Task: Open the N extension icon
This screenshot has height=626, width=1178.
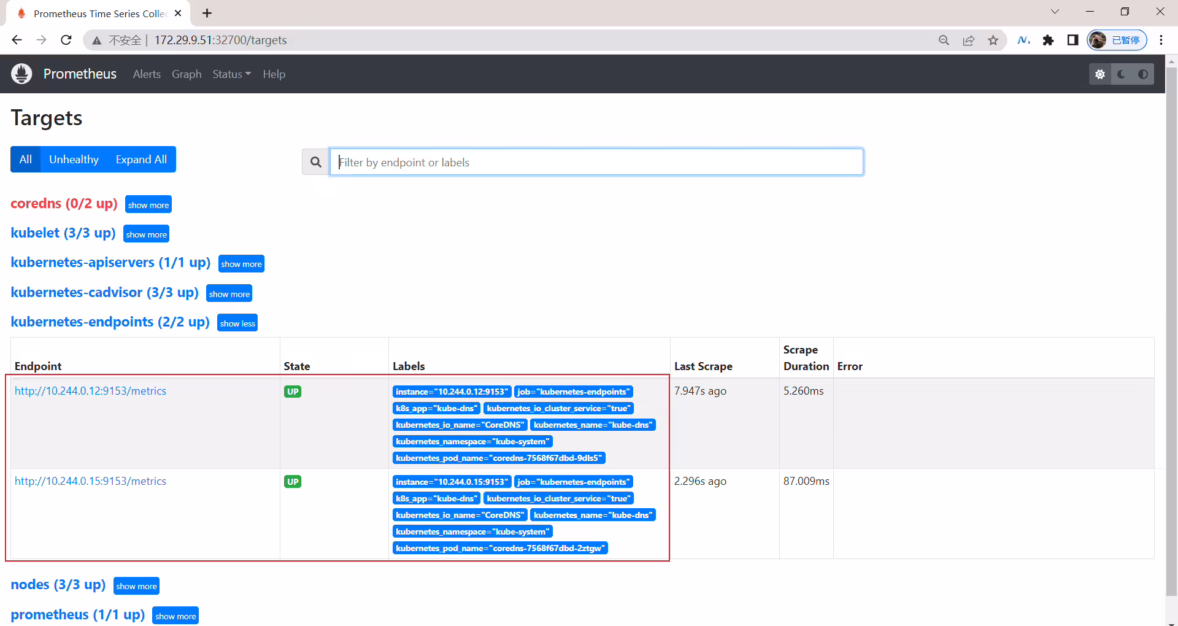Action: (1023, 40)
